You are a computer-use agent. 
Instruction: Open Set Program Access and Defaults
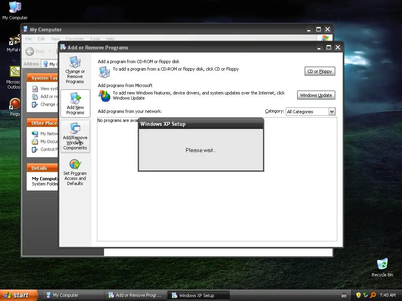point(75,172)
